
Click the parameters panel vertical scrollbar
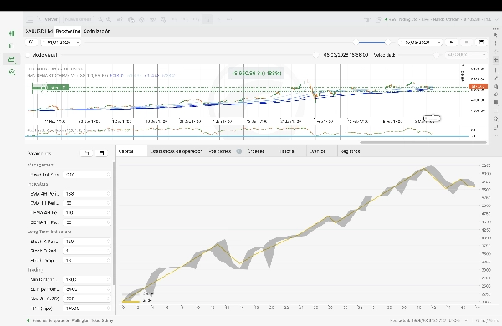[x=114, y=223]
